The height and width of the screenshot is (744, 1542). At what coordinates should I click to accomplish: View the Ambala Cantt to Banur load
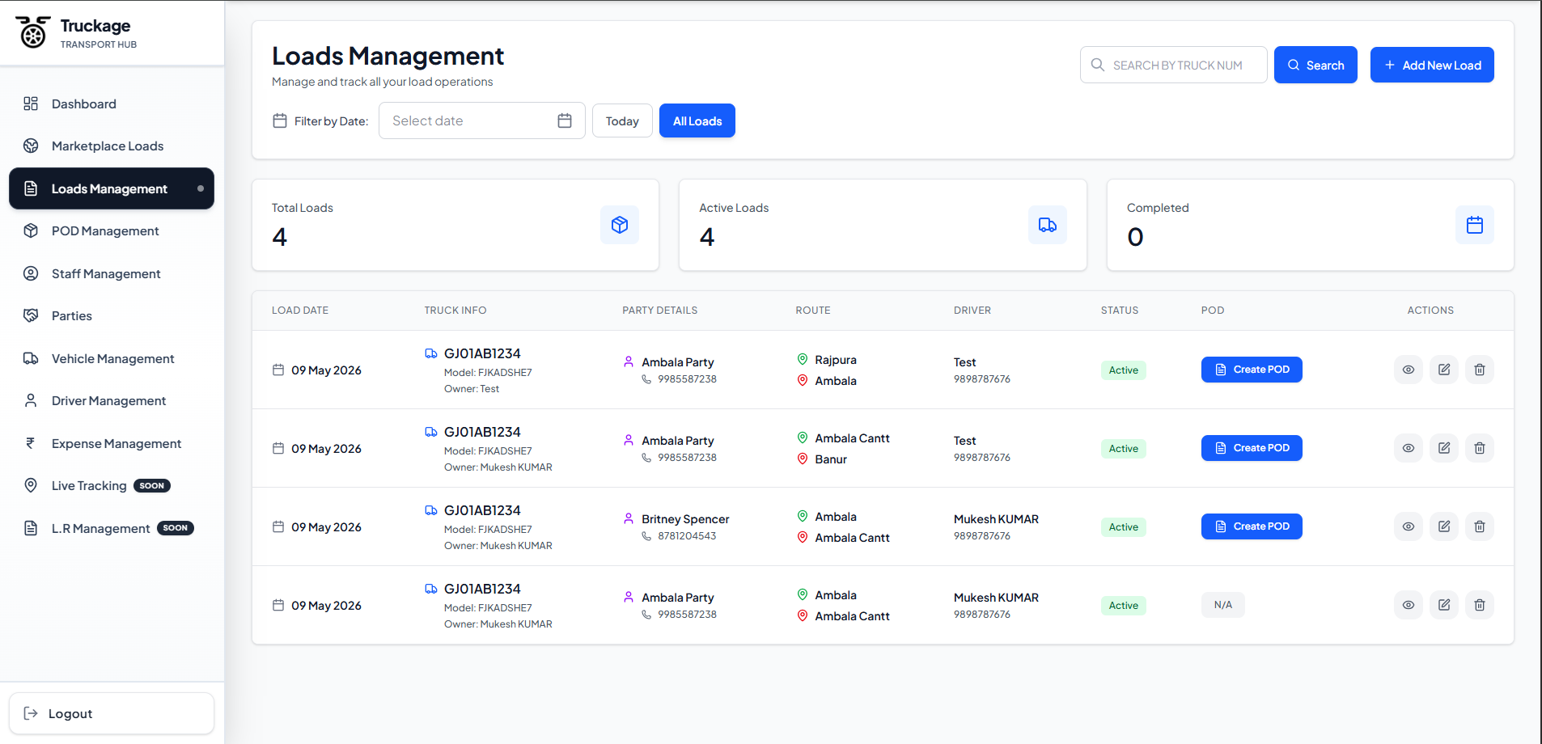tap(1409, 448)
